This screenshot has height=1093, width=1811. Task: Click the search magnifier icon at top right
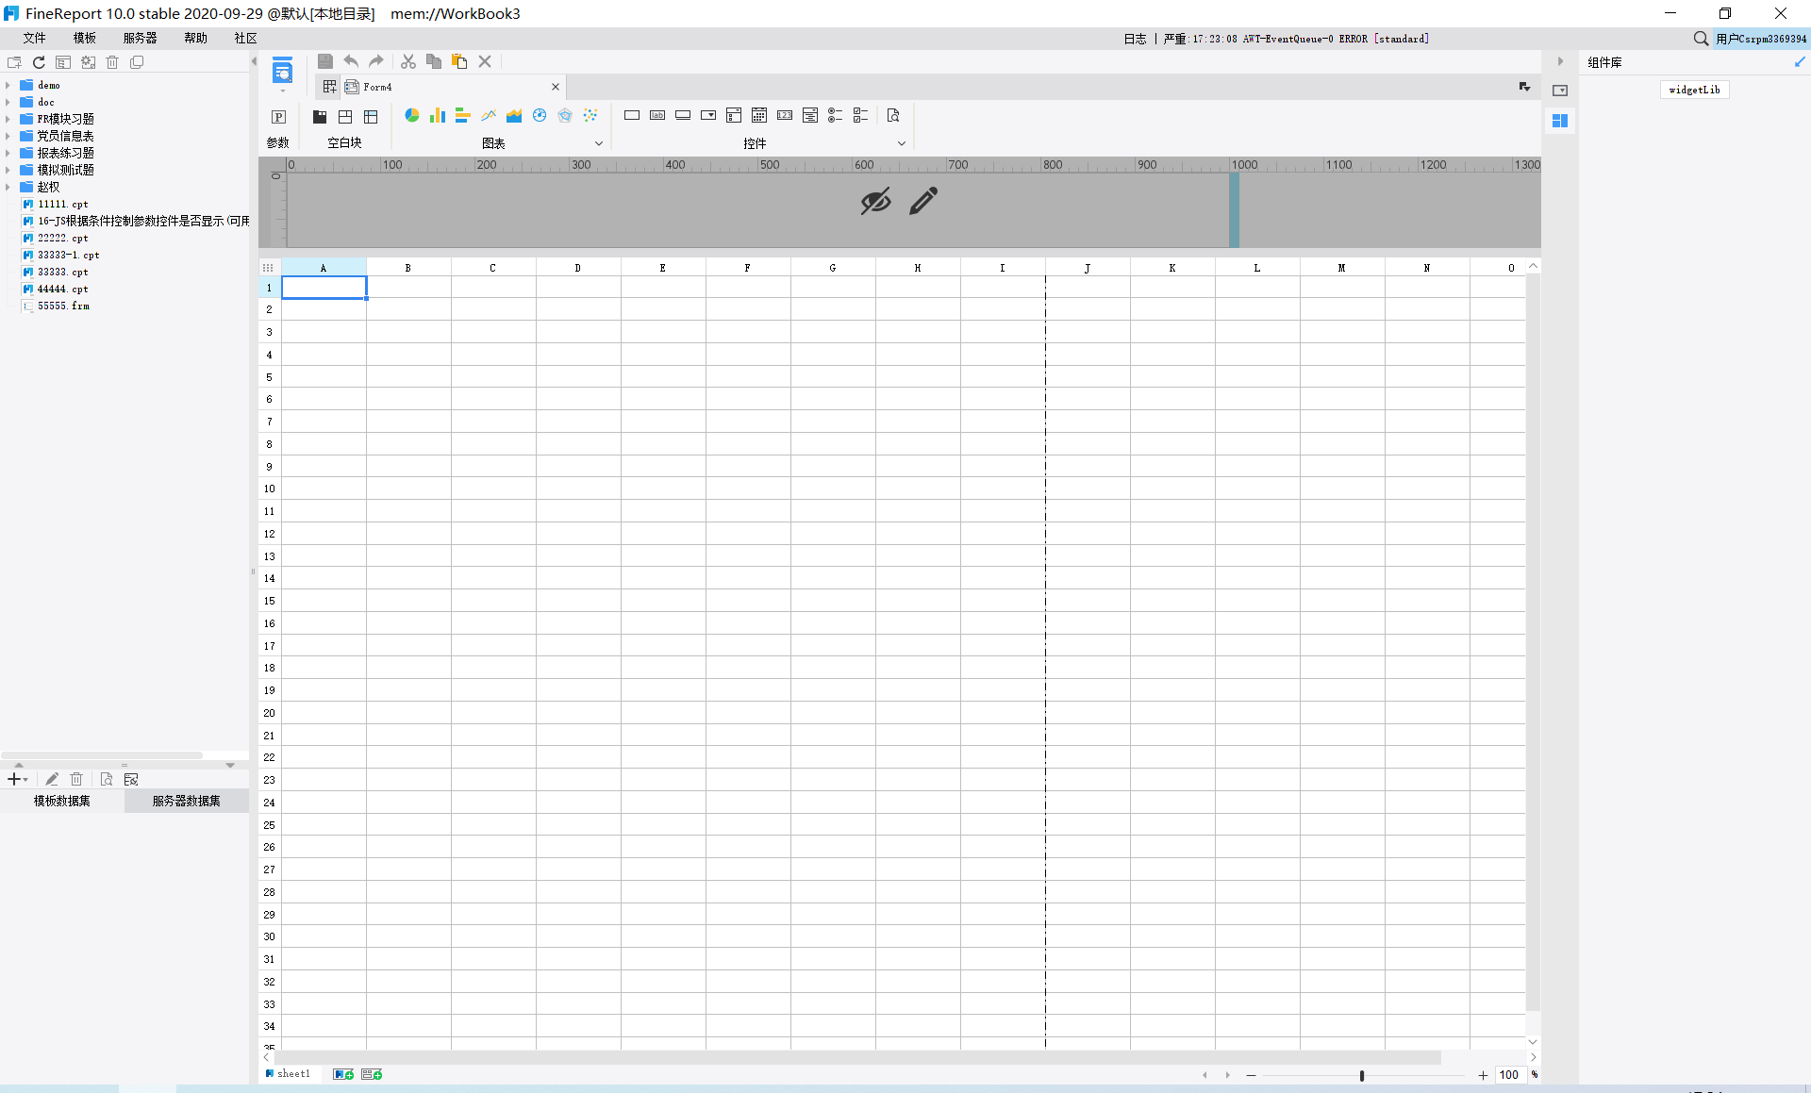[1701, 39]
